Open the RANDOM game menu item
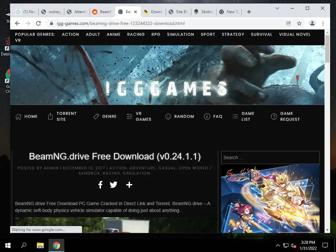Image resolution: width=336 pixels, height=252 pixels. point(179,116)
